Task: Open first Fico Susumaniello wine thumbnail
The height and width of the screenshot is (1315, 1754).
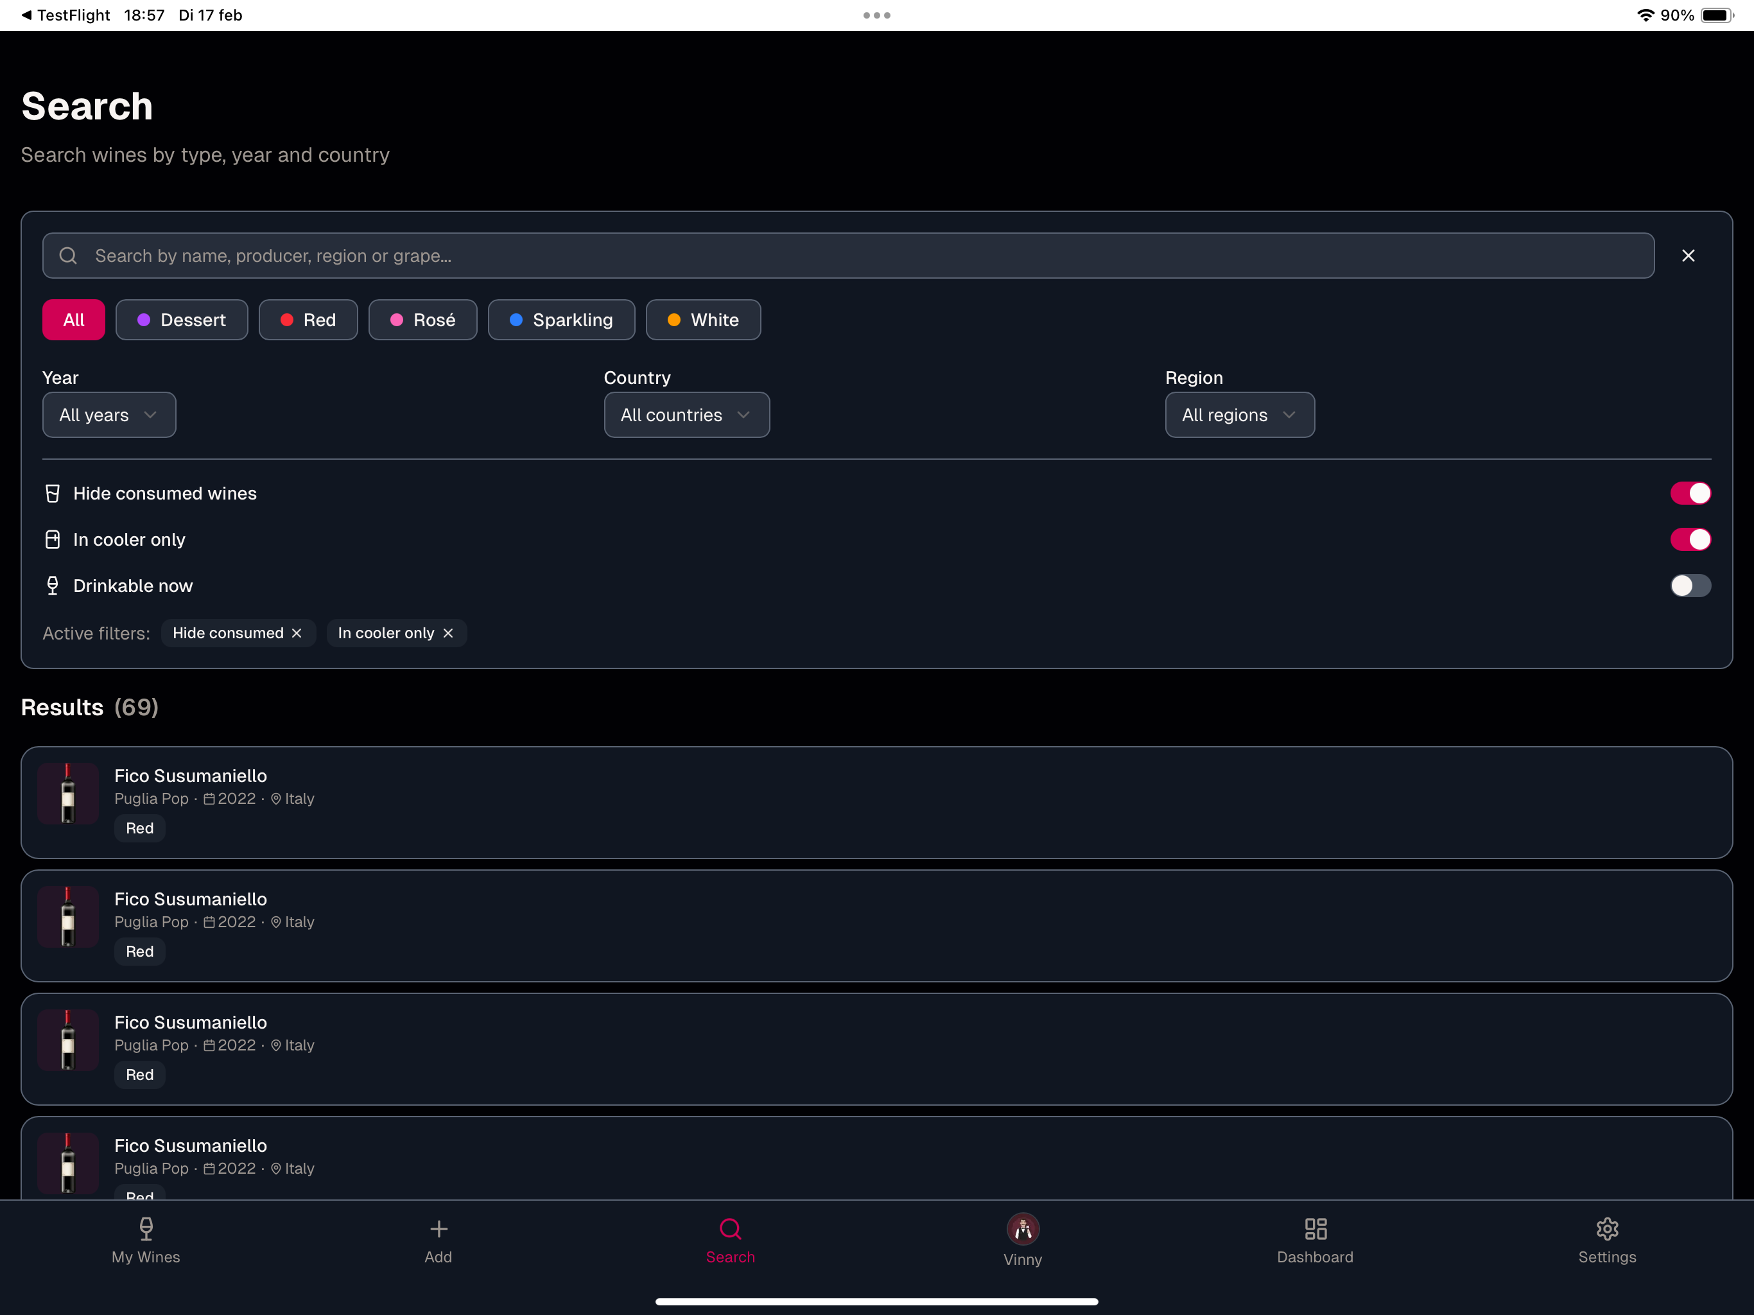Action: (x=68, y=794)
